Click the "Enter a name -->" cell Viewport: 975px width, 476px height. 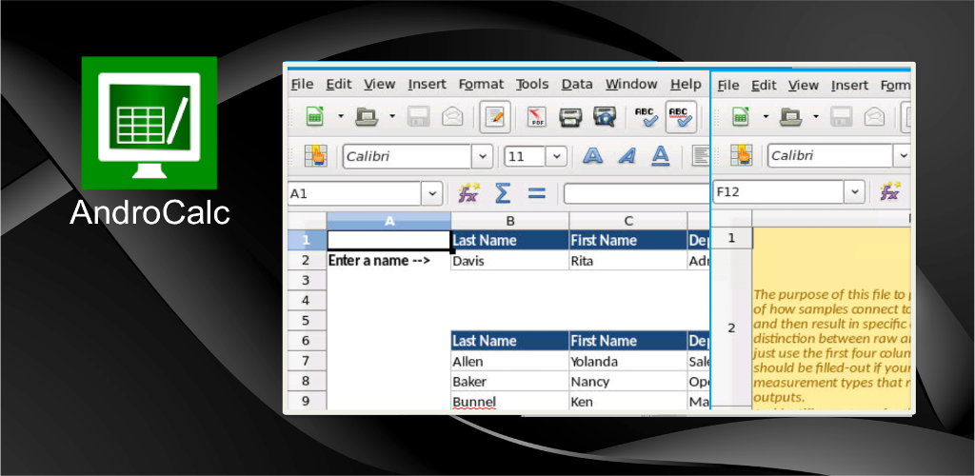tap(388, 260)
